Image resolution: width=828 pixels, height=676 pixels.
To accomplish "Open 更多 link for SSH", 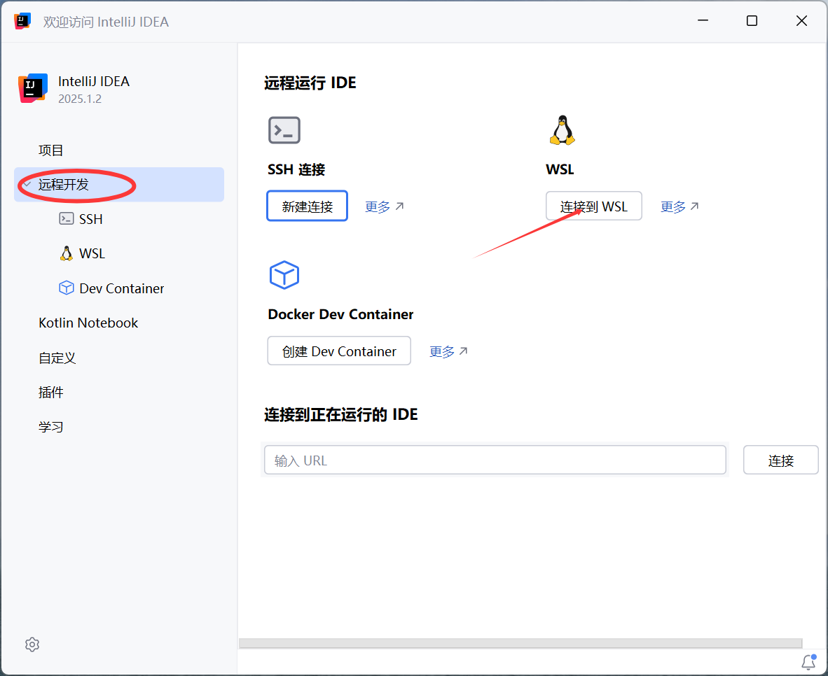I will pos(384,206).
